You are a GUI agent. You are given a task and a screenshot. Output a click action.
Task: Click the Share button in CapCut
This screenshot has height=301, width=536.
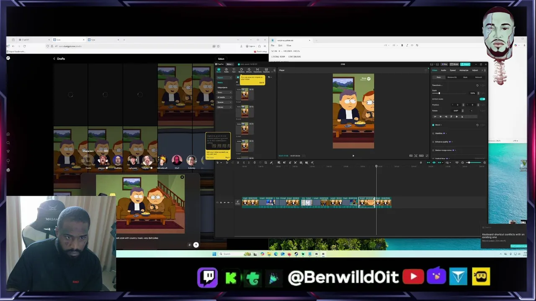coord(454,64)
